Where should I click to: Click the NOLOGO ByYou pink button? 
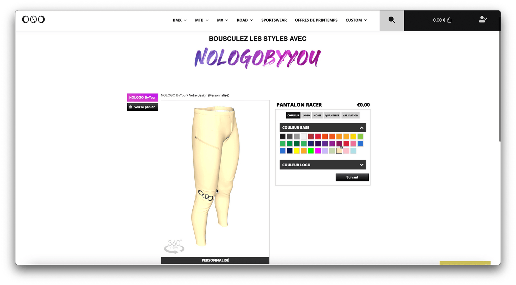(x=142, y=97)
